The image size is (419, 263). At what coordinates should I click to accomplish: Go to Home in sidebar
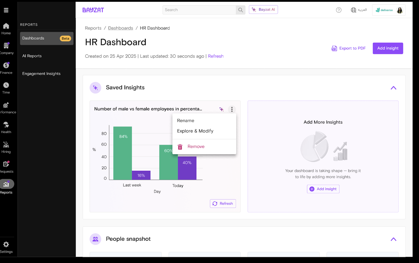point(6,29)
